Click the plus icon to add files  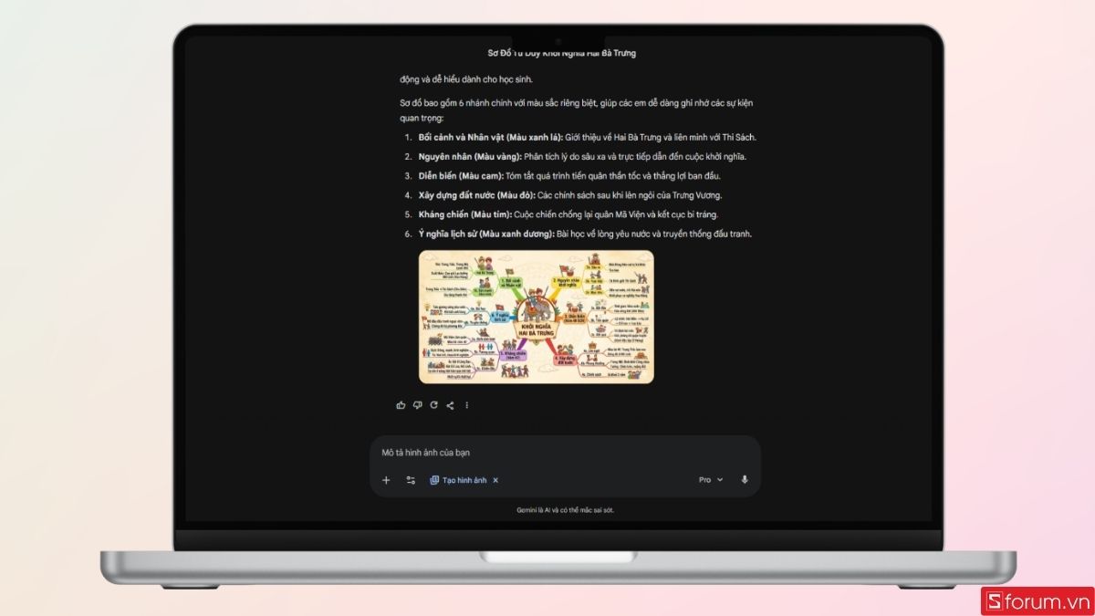(x=386, y=480)
